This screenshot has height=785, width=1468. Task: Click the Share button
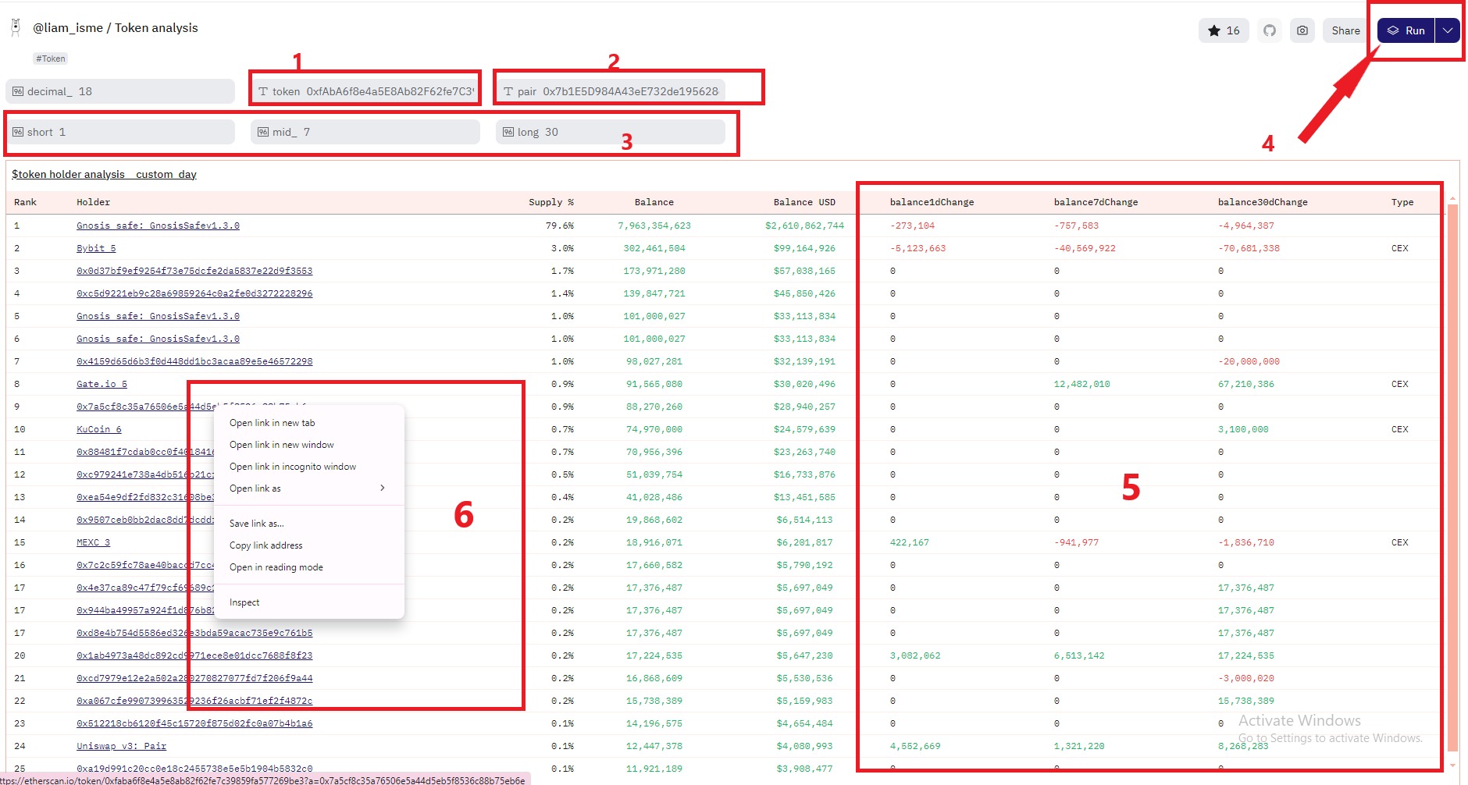(x=1345, y=30)
